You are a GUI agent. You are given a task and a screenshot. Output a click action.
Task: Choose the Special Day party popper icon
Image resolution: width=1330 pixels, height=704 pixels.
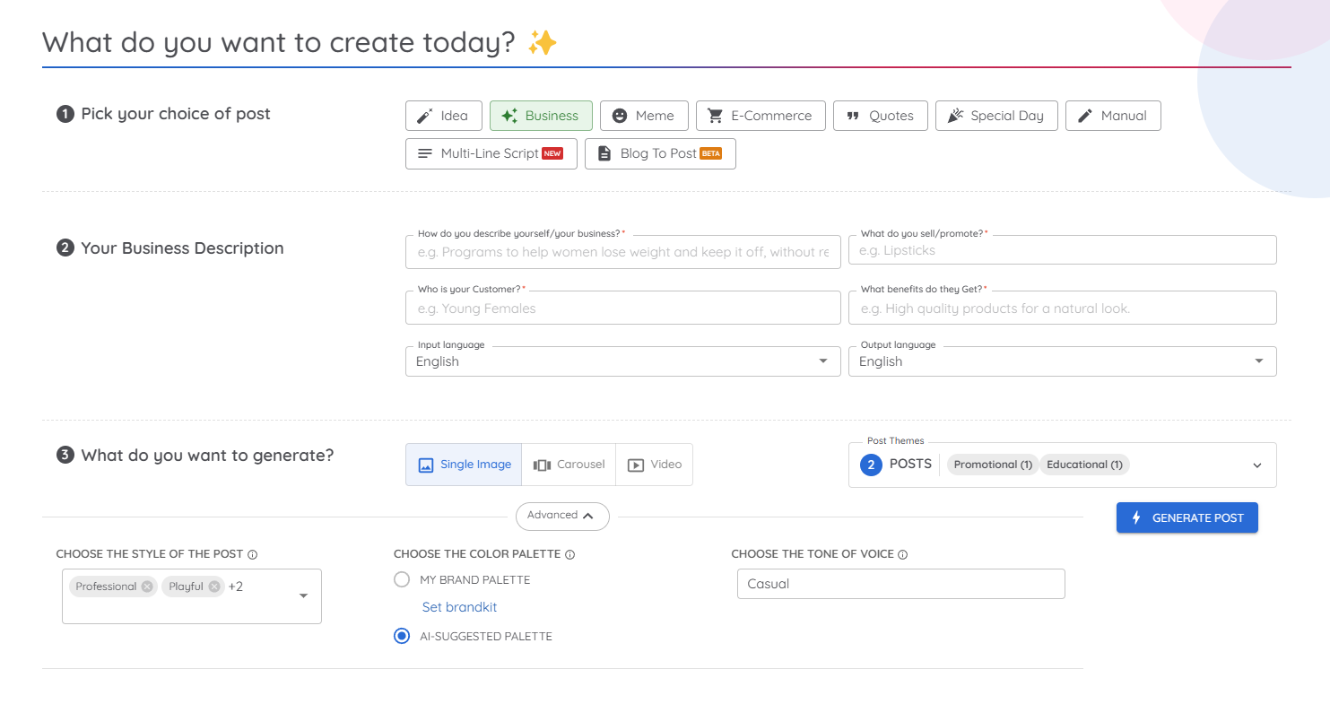coord(955,116)
